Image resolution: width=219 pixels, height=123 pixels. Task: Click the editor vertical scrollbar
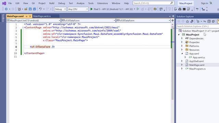(x=172, y=63)
